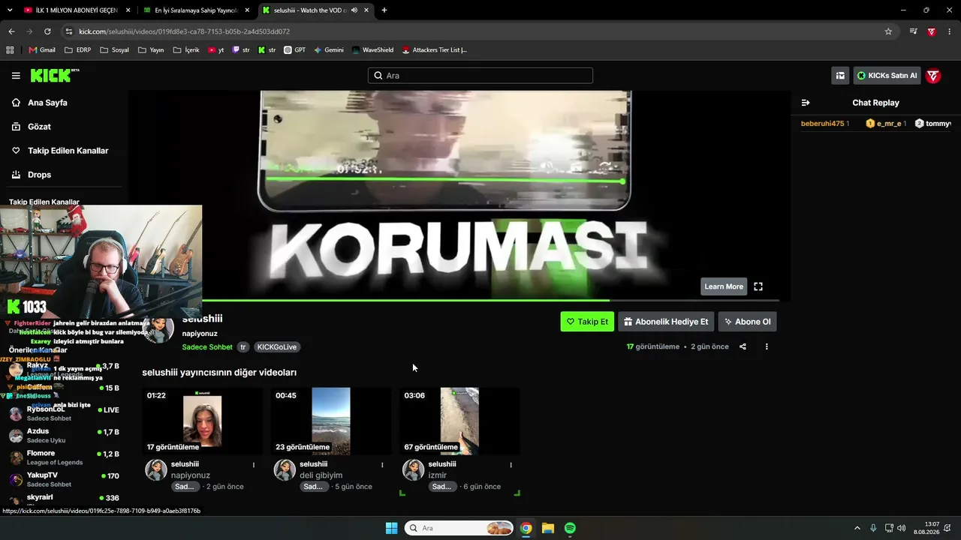Click the Chrome icon in the taskbar
This screenshot has height=540, width=961.
526,528
